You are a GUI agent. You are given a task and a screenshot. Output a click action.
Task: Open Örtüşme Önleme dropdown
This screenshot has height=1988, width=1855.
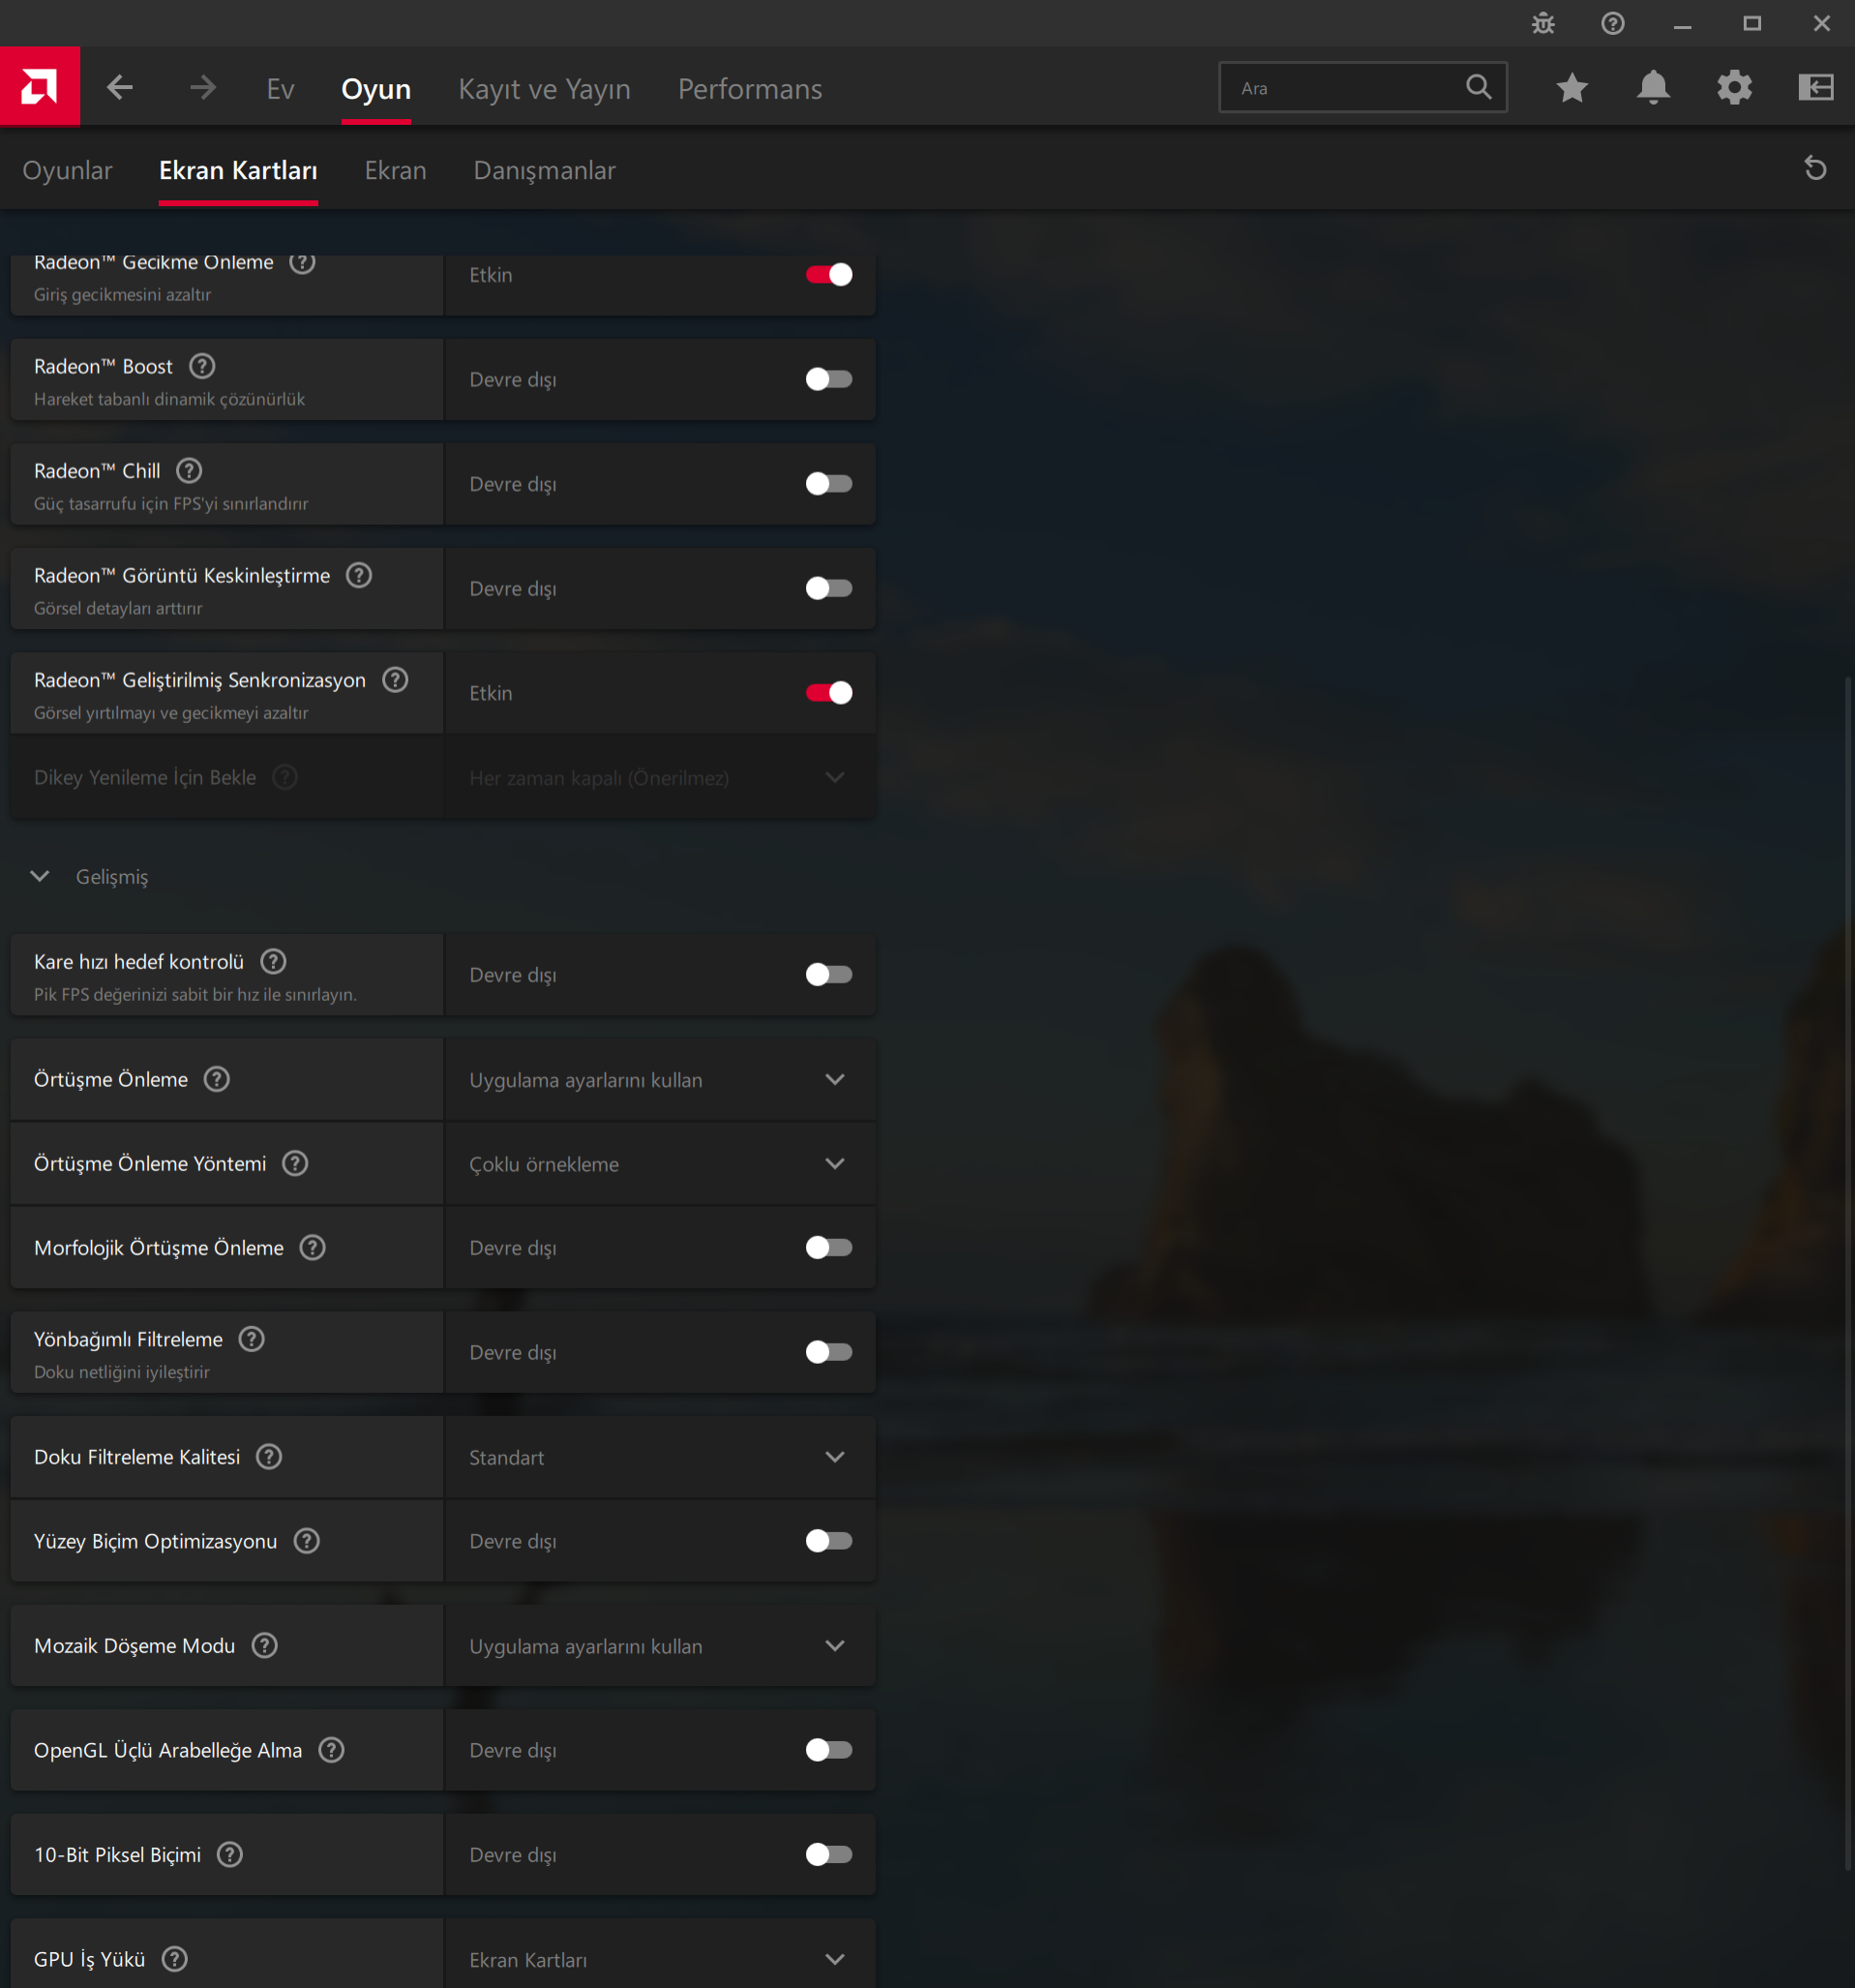[x=660, y=1079]
